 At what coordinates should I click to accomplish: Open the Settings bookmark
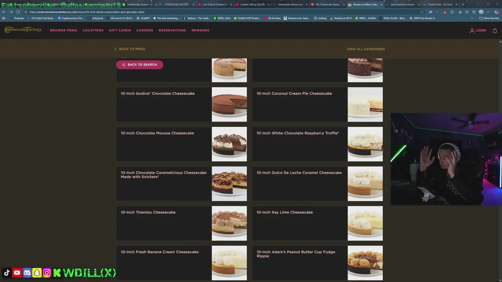tap(320, 18)
